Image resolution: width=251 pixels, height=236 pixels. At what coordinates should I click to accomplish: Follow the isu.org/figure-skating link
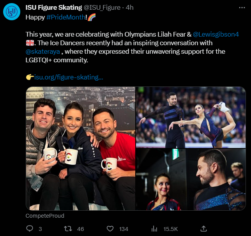(69, 77)
